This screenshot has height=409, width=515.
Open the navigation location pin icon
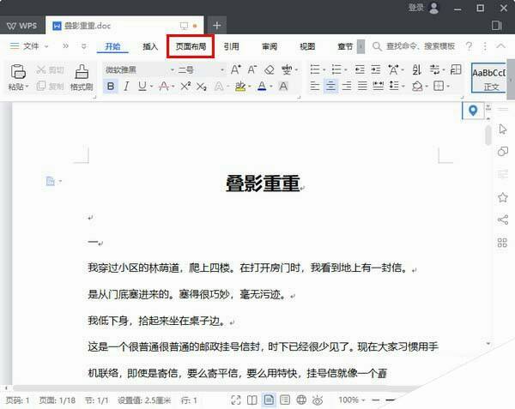473,111
